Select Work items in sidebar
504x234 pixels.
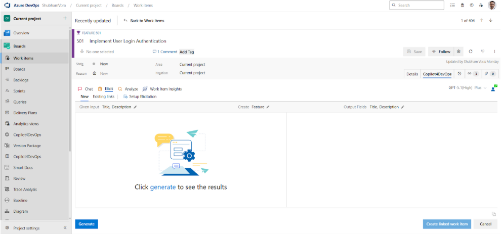click(x=35, y=58)
